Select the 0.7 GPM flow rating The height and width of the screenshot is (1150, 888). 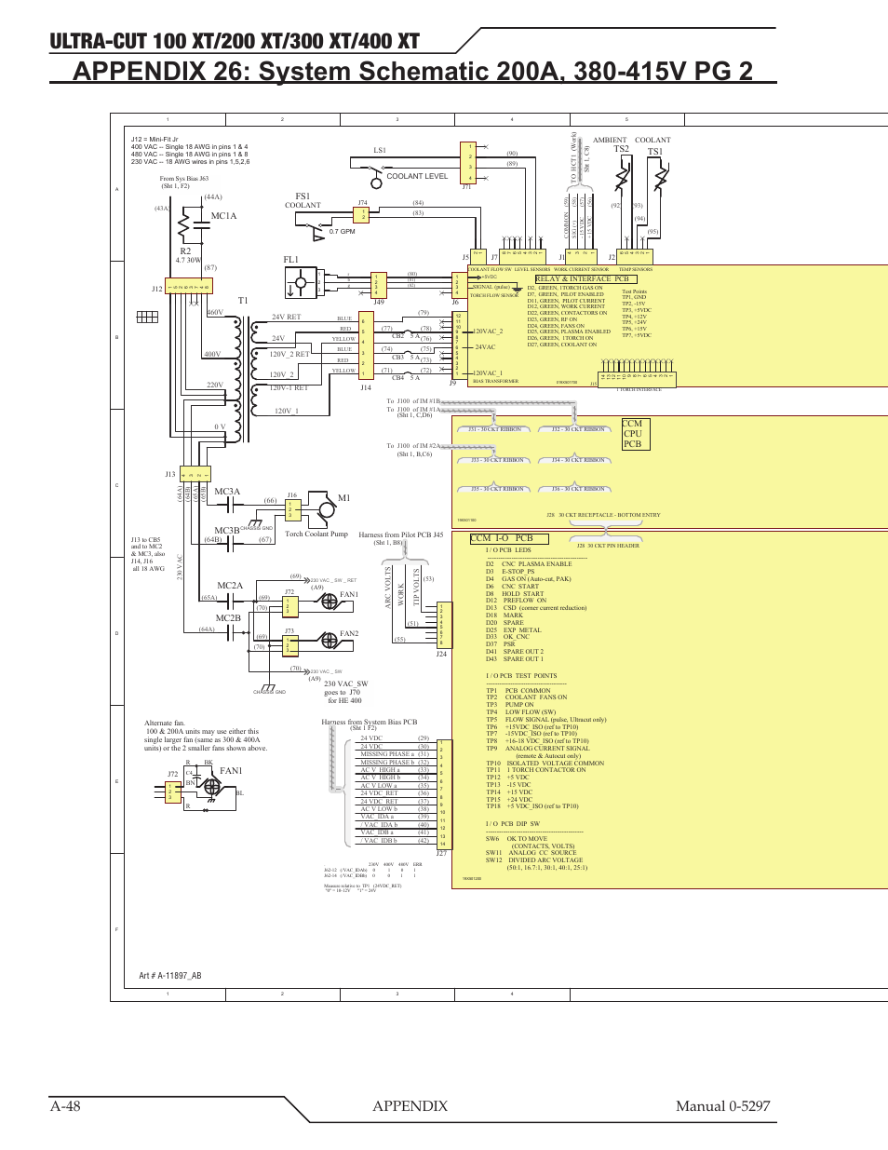pos(343,232)
